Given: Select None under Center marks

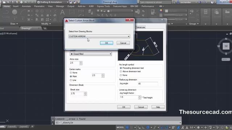Looking at the screenshot, I should [73, 73].
